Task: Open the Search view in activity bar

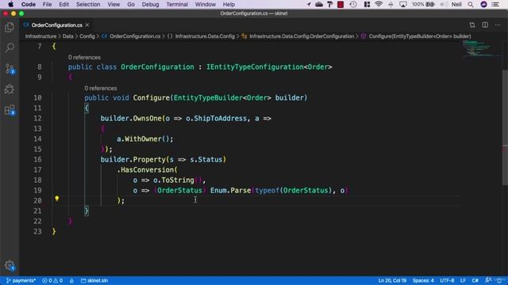Action: 10,47
